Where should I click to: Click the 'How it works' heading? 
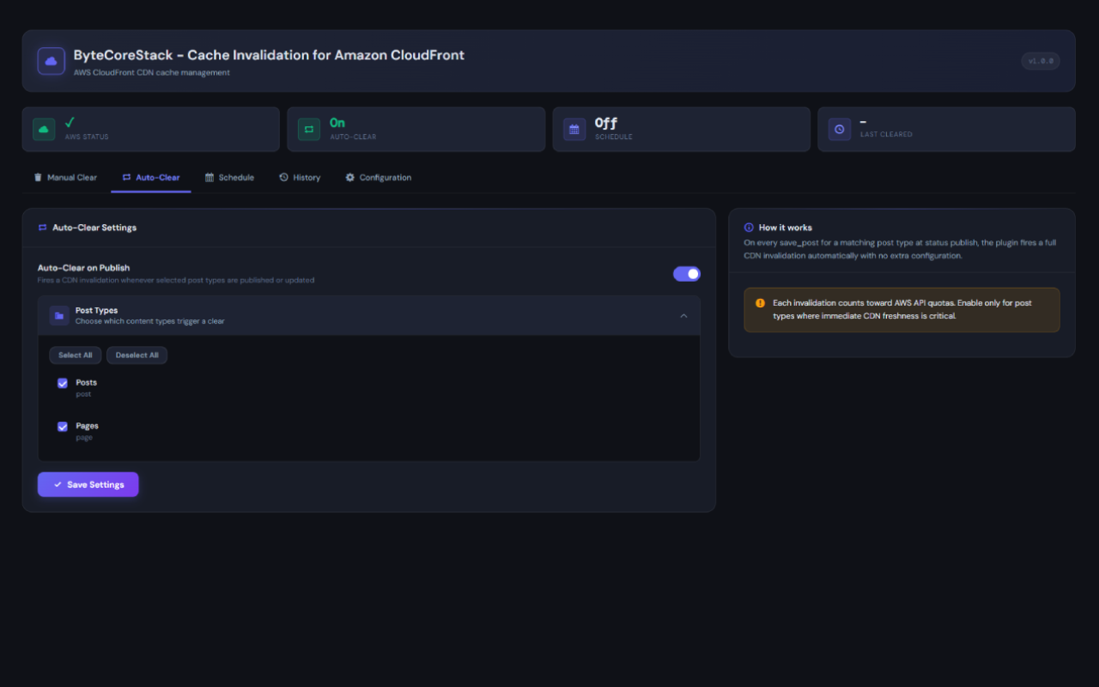click(x=785, y=228)
